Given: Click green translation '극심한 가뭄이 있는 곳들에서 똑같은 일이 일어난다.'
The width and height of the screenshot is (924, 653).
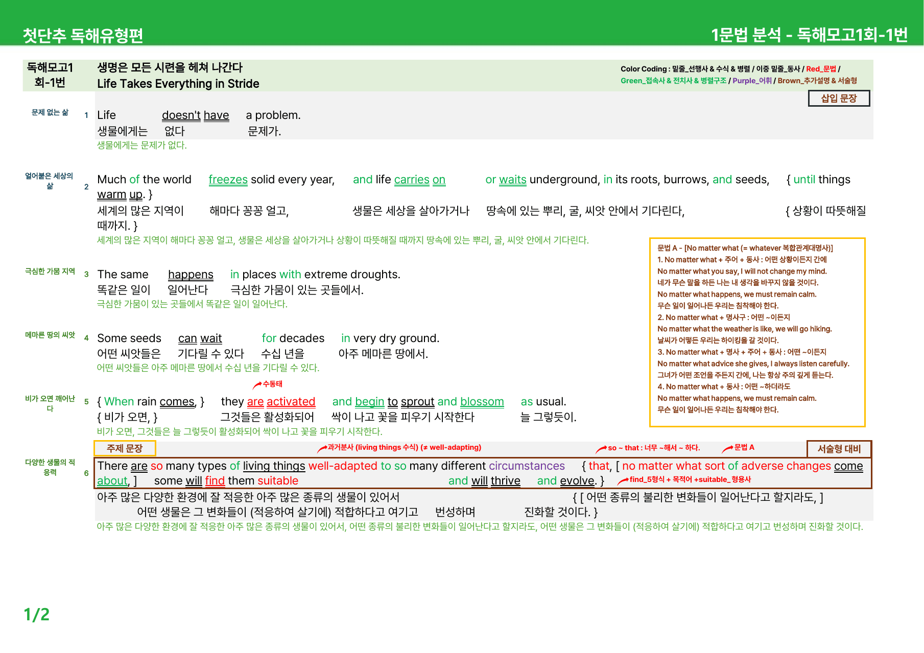Looking at the screenshot, I should pos(192,304).
